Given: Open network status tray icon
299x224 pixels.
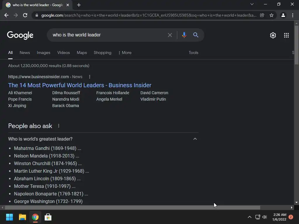Looking at the screenshot, I should pyautogui.click(x=258, y=217).
